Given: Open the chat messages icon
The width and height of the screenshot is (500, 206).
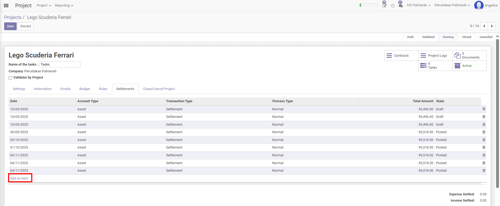Looking at the screenshot, I should coord(401,5).
